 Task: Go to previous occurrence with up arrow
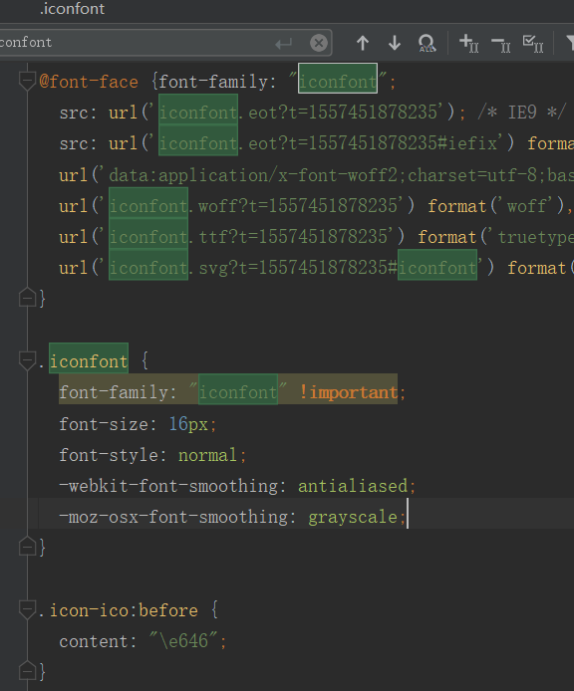tap(363, 43)
